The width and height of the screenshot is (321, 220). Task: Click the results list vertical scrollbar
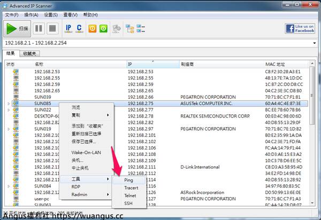click(x=312, y=96)
